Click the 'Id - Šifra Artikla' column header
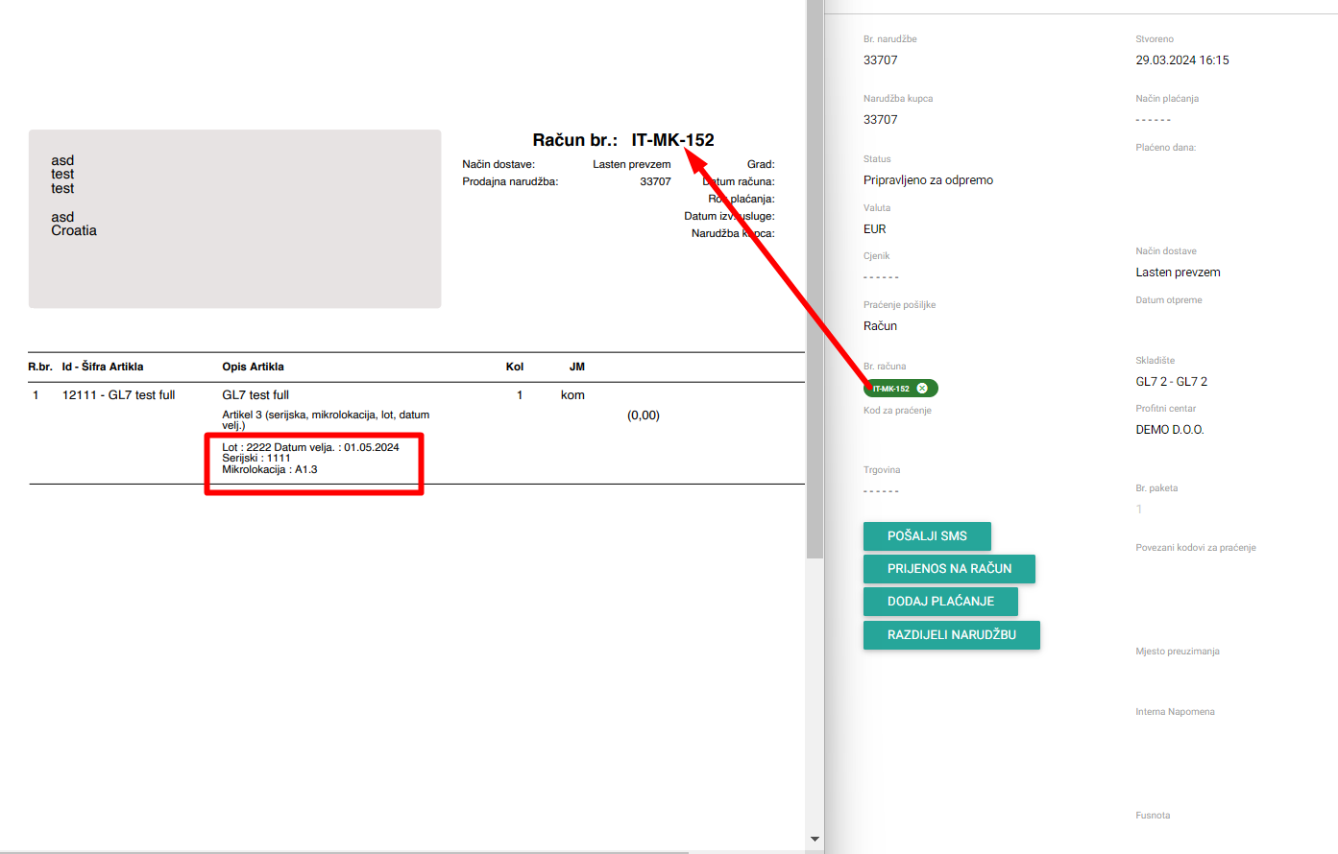The image size is (1338, 854). coord(103,367)
